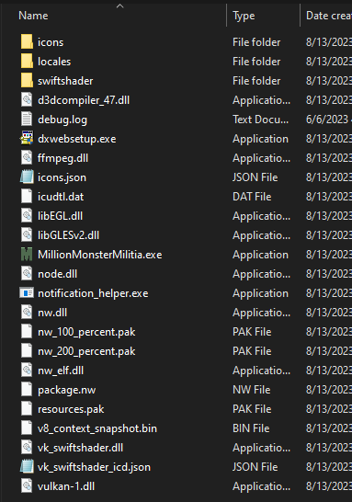This screenshot has height=502, width=352.
Task: Sort files by the Type column header
Action: coord(244,16)
